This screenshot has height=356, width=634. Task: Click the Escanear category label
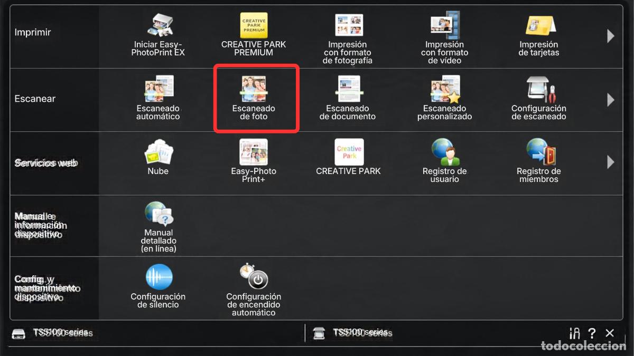pos(35,99)
